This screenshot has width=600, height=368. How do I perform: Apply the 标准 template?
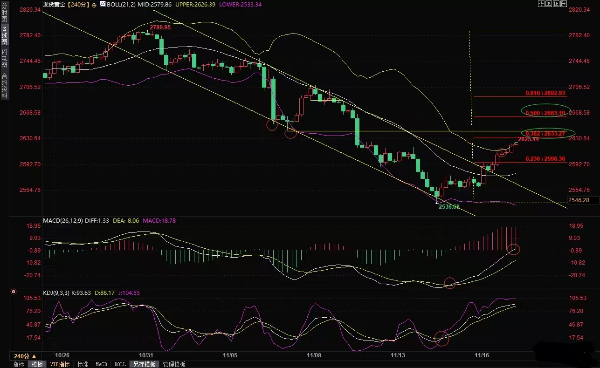tap(83, 364)
